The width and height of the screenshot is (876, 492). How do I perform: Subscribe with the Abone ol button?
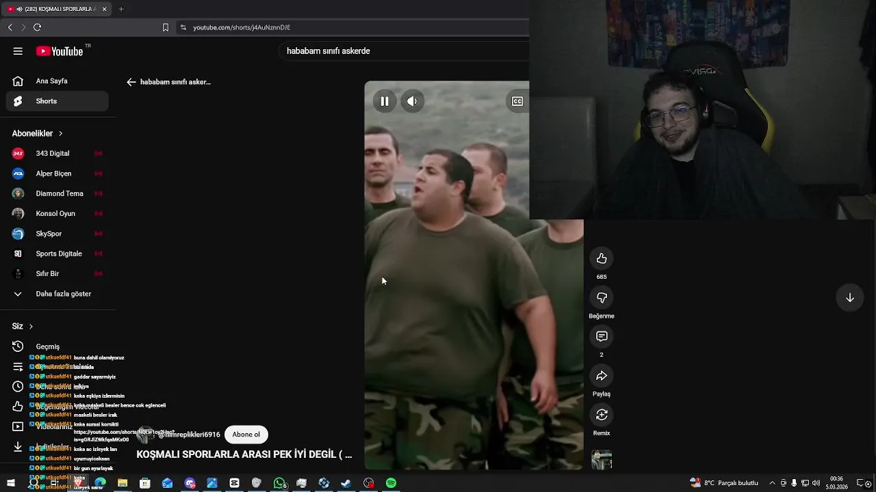pyautogui.click(x=246, y=435)
